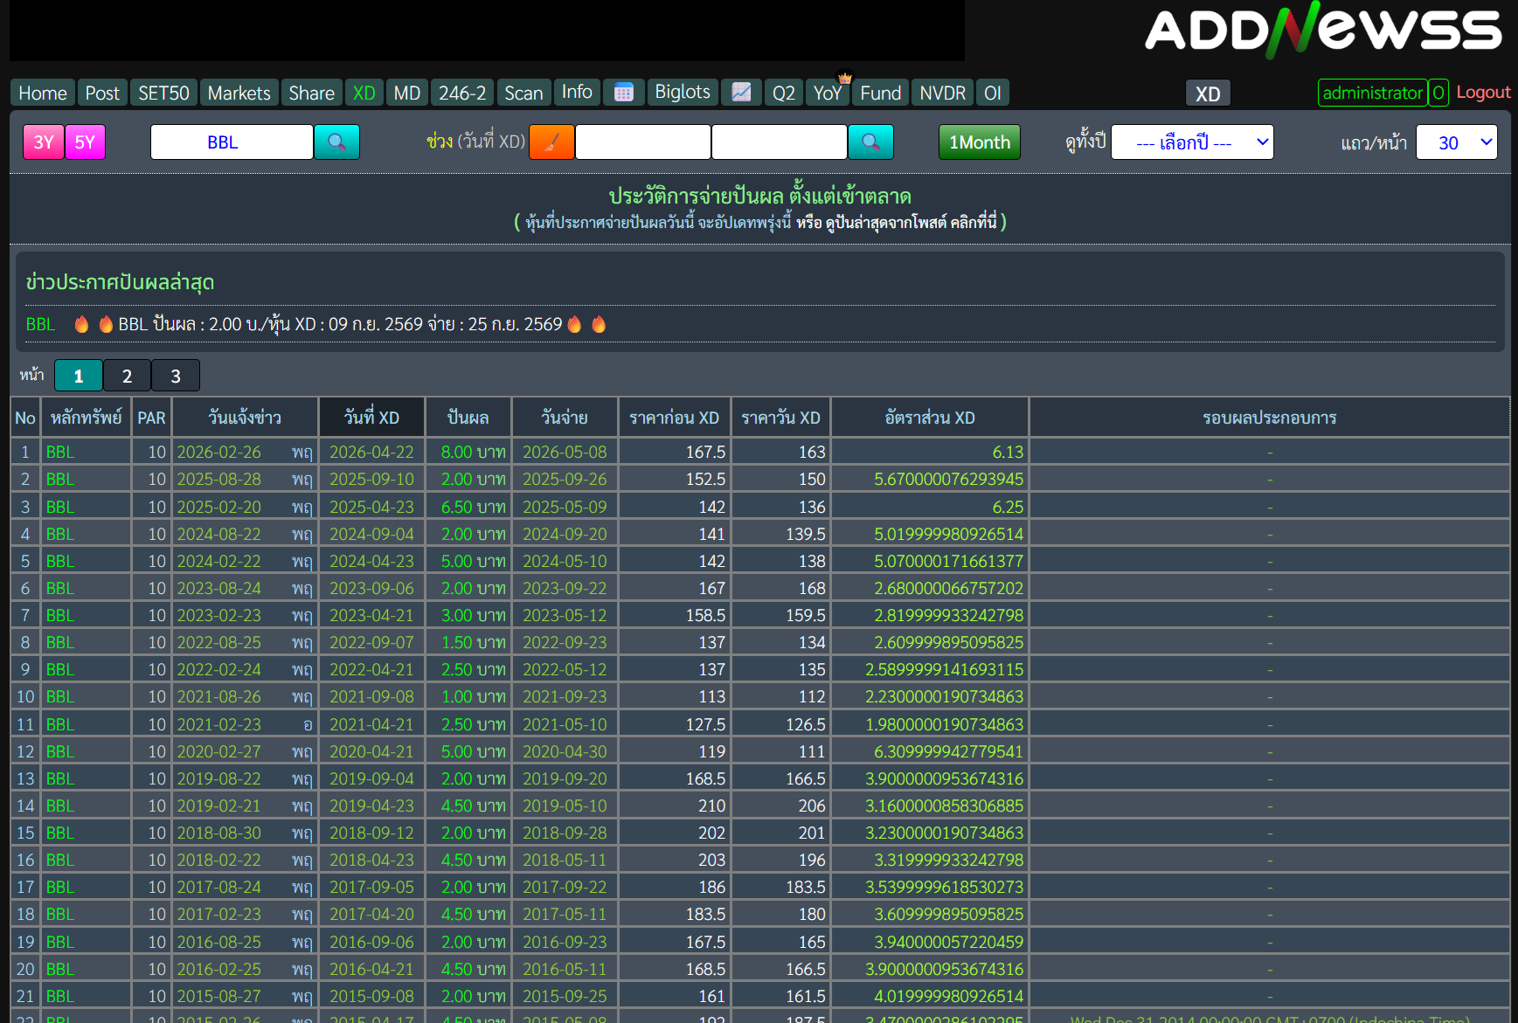Go to page 2 of results
This screenshot has width=1518, height=1023.
[127, 376]
